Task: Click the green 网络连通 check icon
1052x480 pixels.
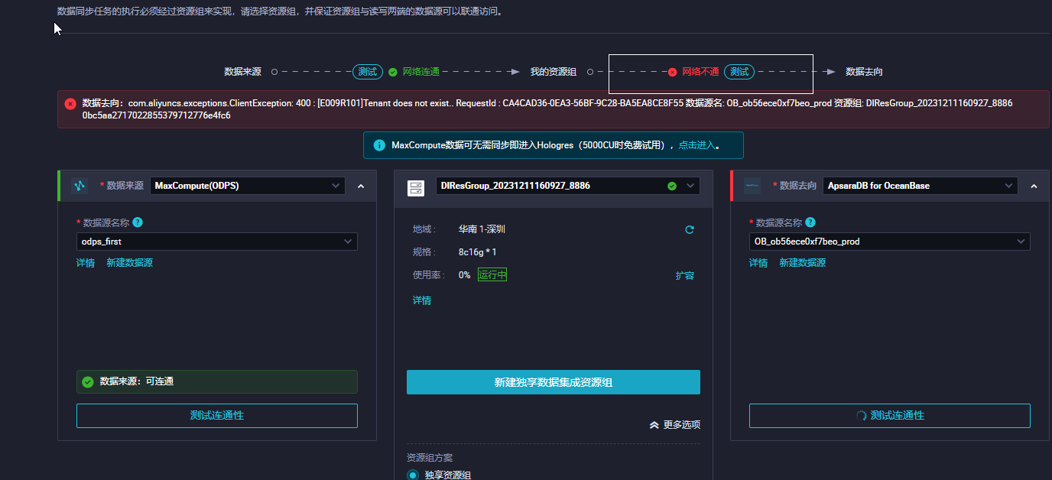Action: pos(392,72)
